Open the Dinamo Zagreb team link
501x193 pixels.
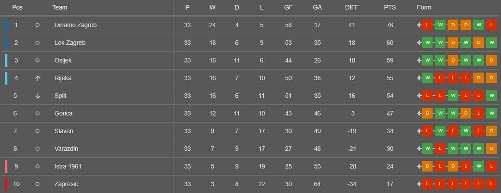coord(76,25)
